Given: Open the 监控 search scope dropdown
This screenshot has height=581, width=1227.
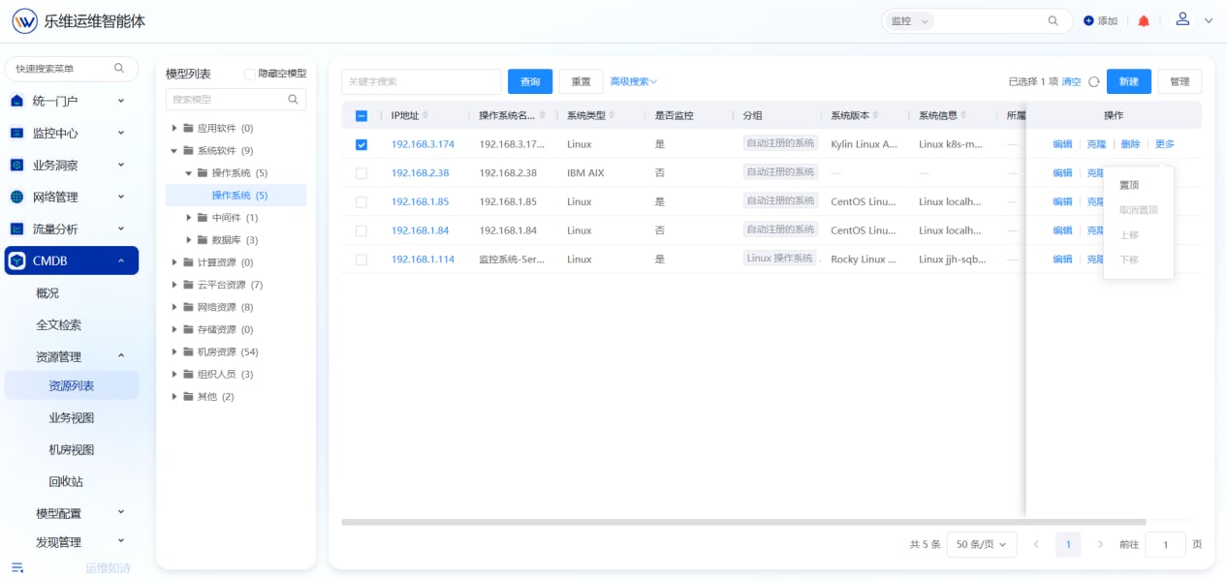Looking at the screenshot, I should pyautogui.click(x=909, y=20).
